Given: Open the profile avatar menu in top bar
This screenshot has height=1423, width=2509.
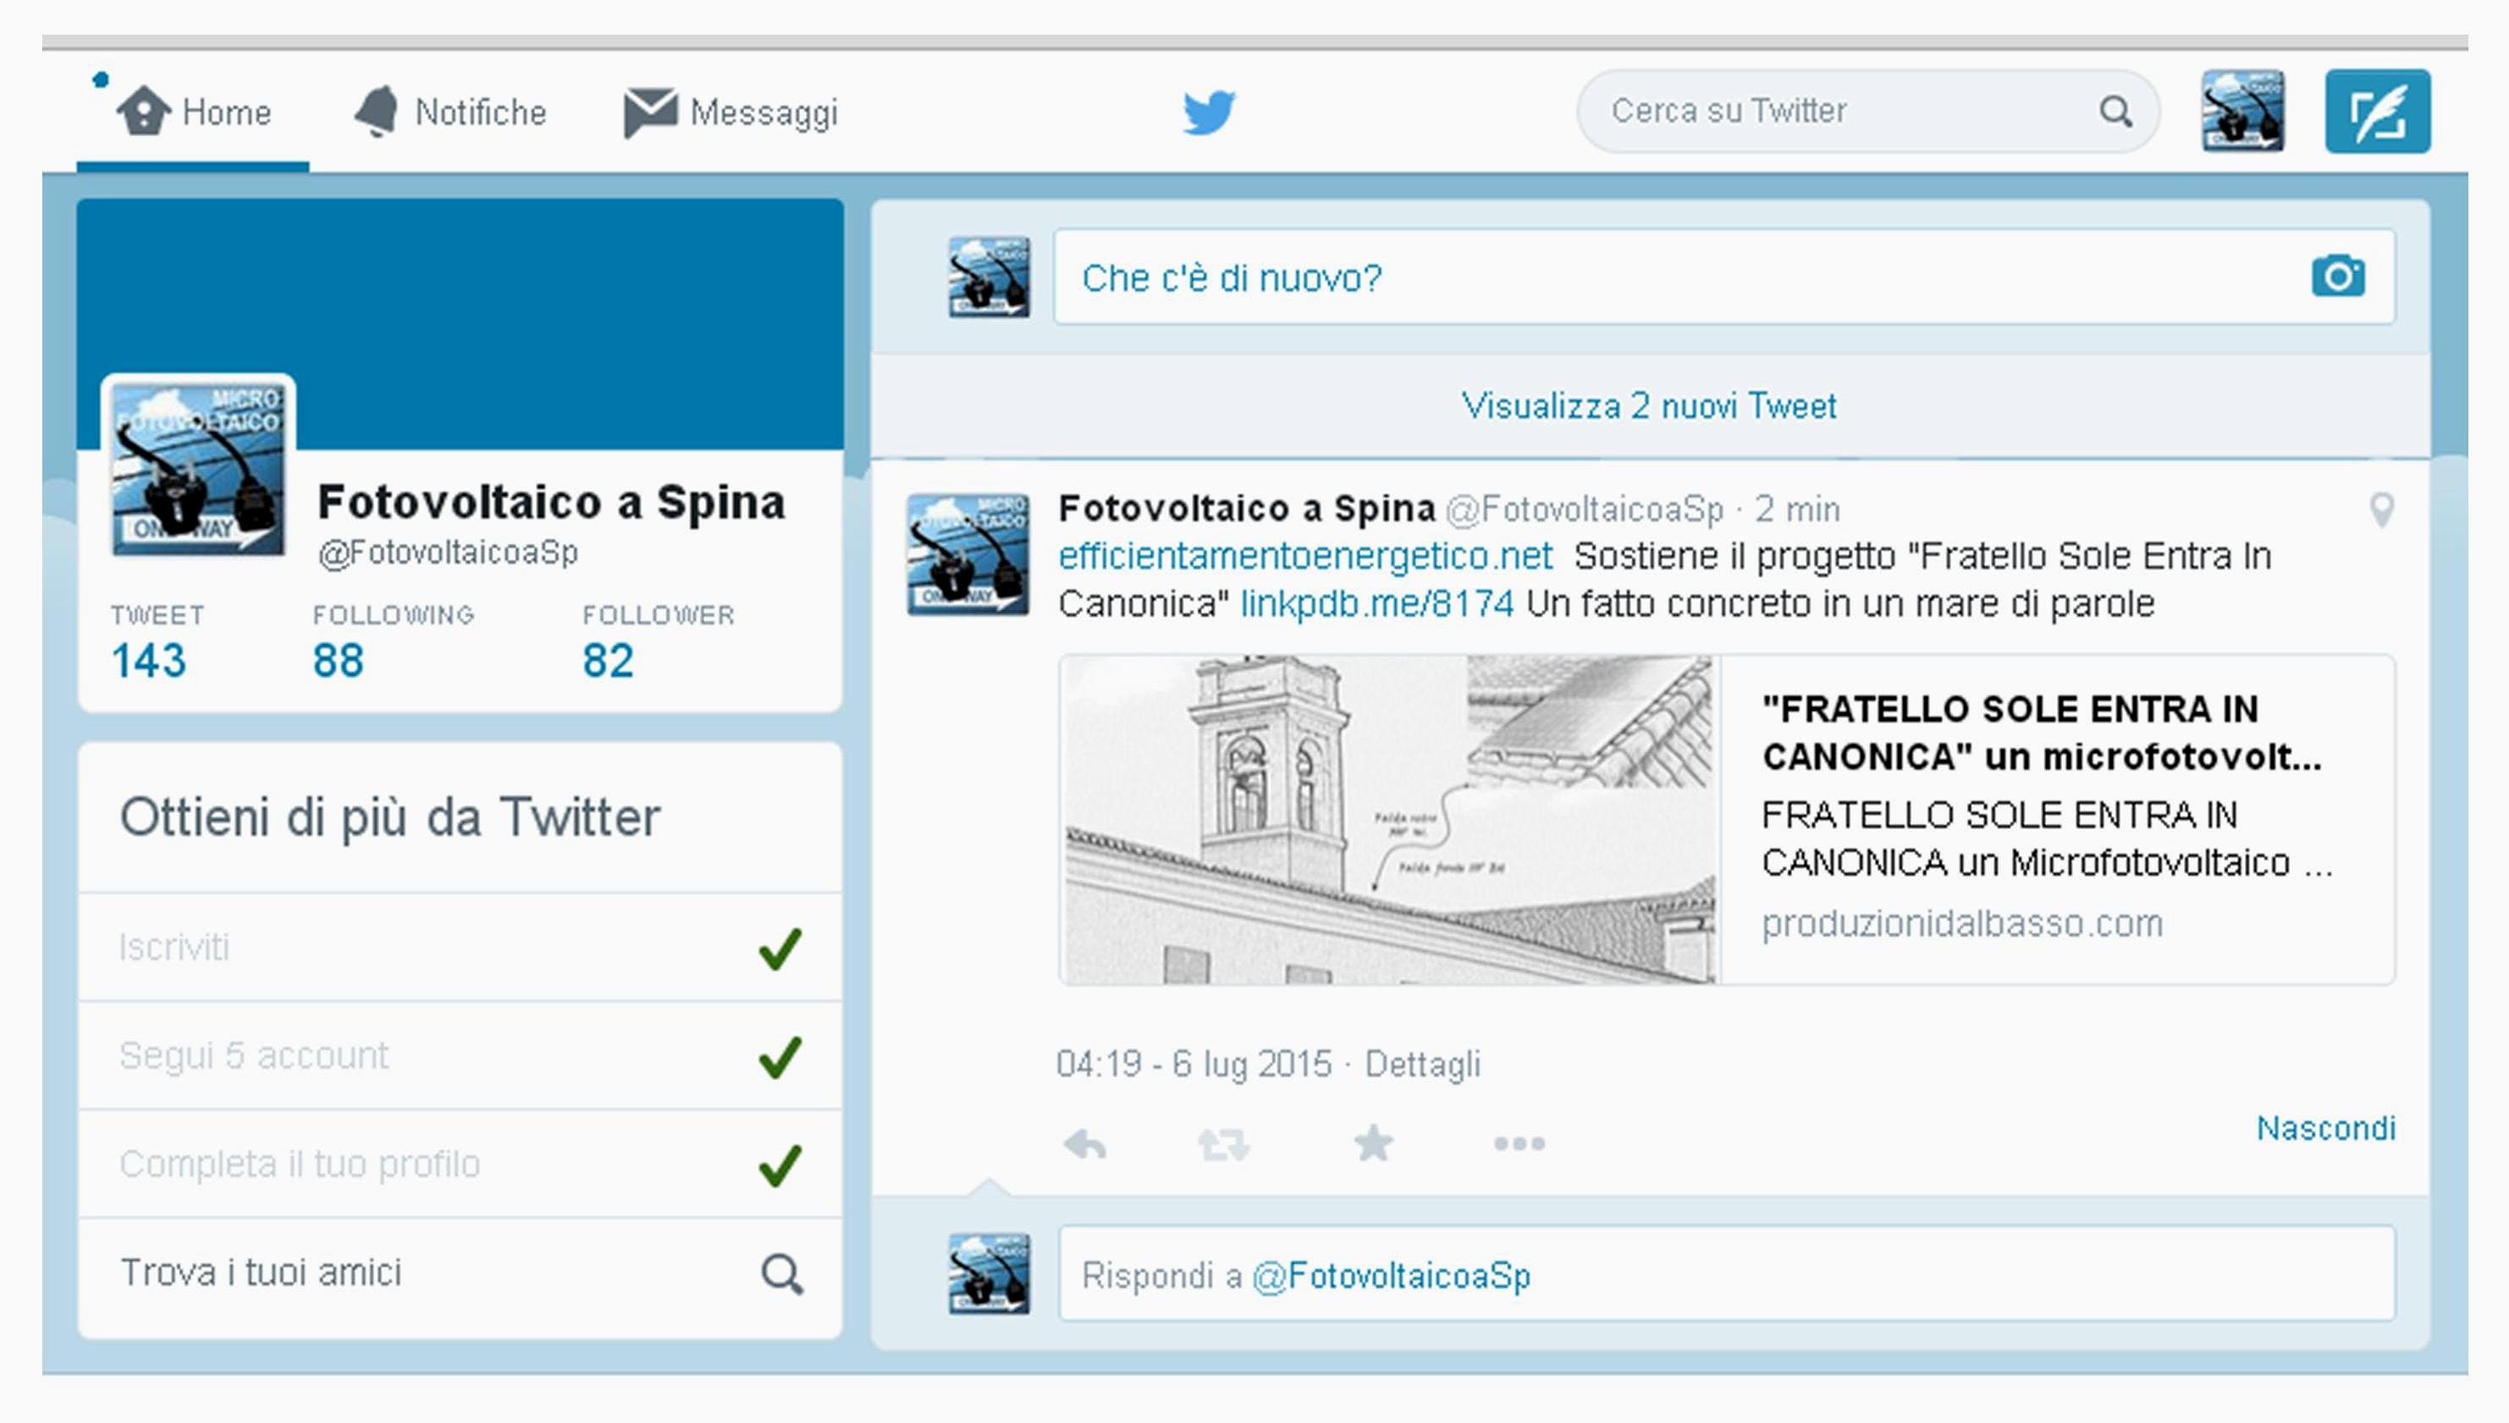Looking at the screenshot, I should click(x=2242, y=111).
